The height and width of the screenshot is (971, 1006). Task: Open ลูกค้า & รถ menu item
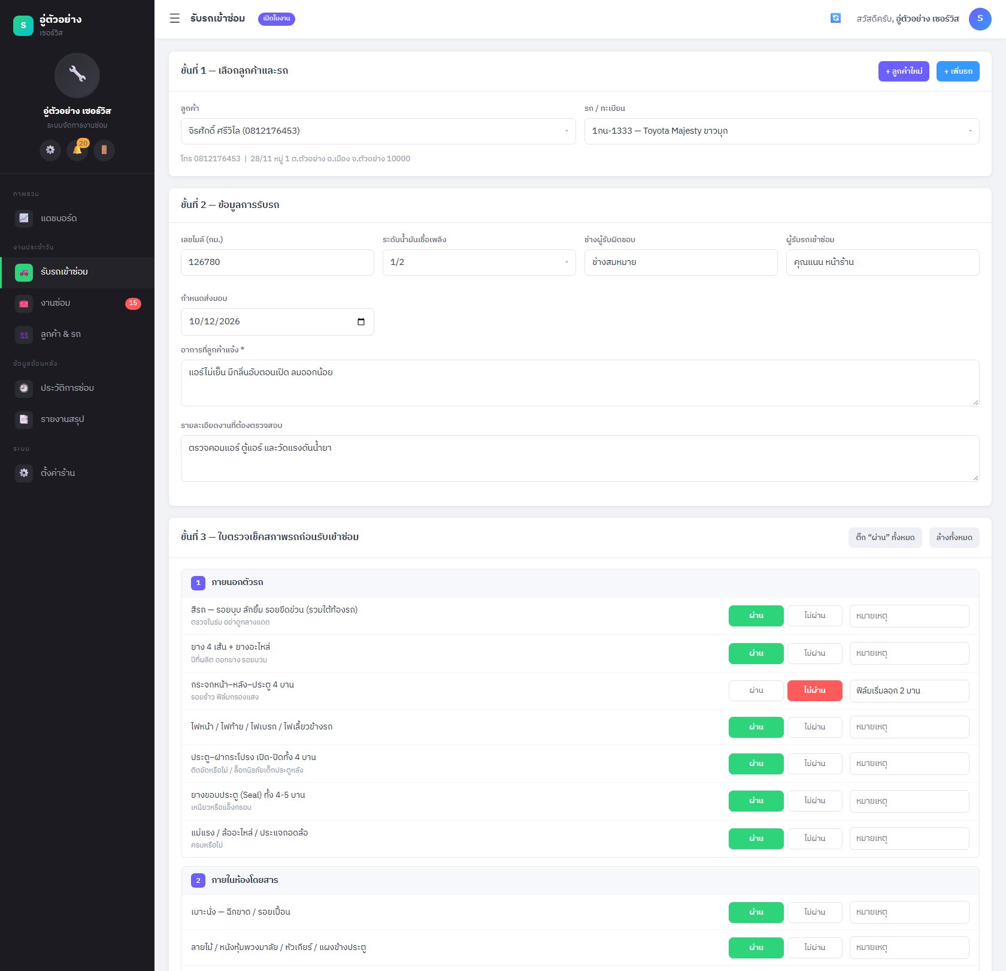(x=77, y=334)
